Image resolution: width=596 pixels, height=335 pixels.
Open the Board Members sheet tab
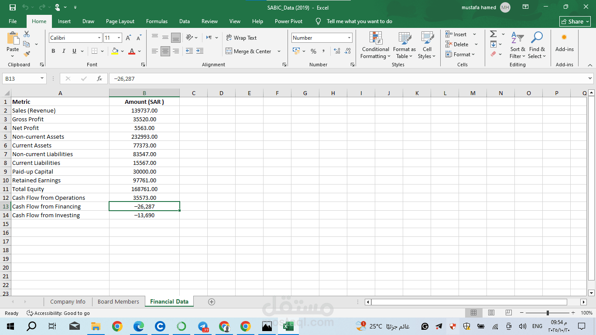tap(118, 301)
